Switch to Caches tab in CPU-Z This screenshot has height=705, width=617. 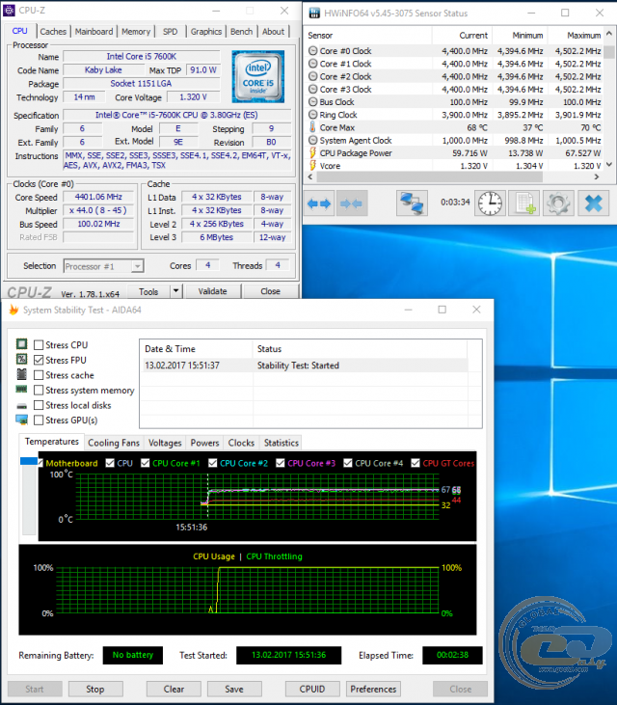point(53,32)
